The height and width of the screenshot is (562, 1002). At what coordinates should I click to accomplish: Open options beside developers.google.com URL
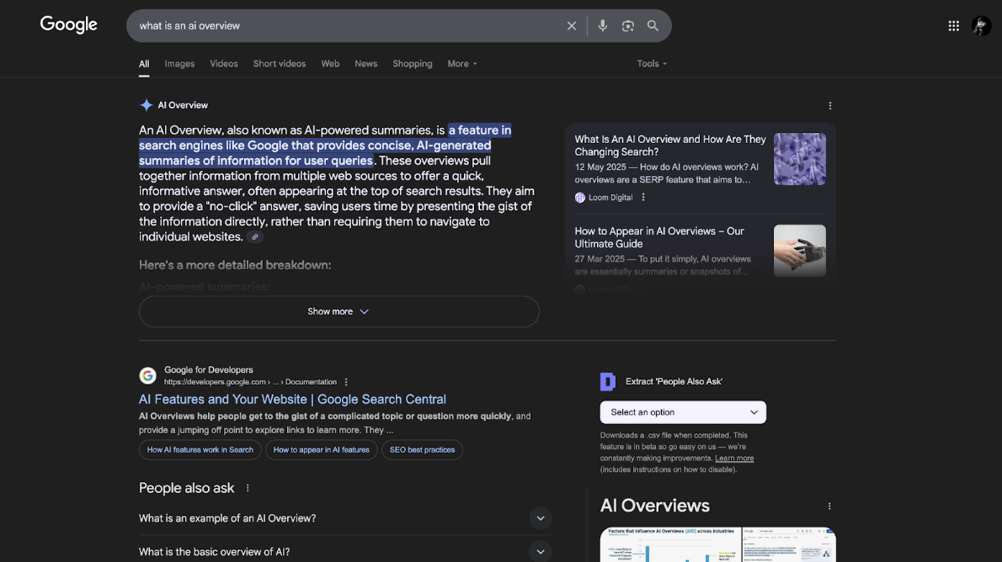tap(346, 382)
